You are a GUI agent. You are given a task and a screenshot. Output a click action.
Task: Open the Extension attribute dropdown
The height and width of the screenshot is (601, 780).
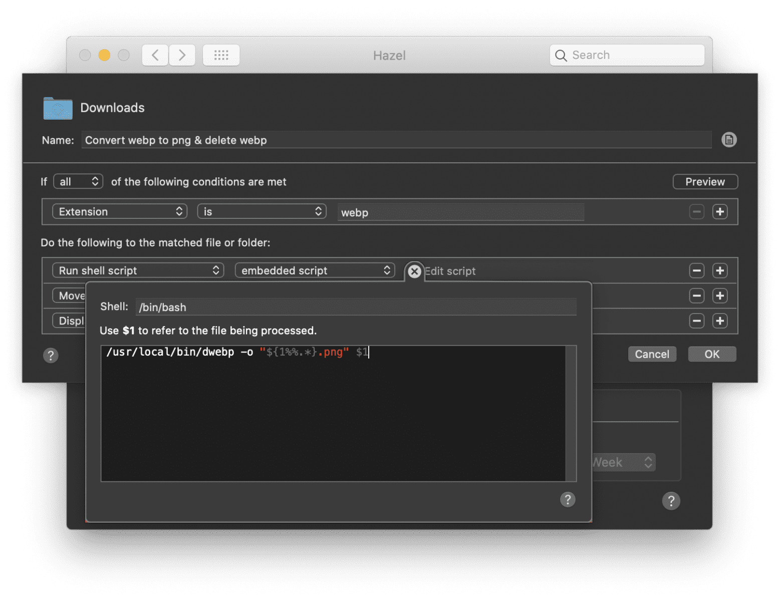tap(120, 211)
